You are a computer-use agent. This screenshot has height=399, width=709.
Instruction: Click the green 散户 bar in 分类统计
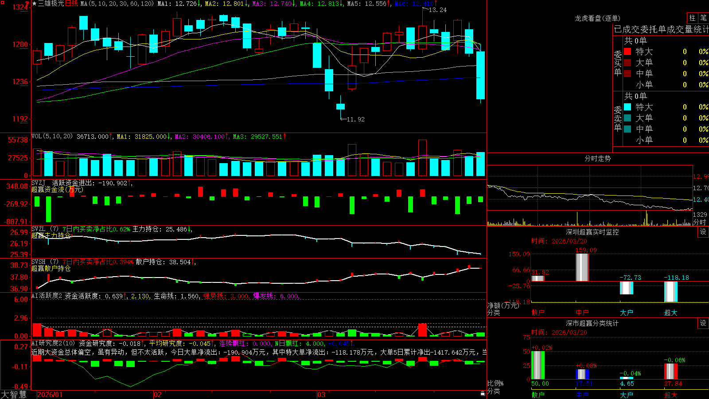[x=538, y=365]
